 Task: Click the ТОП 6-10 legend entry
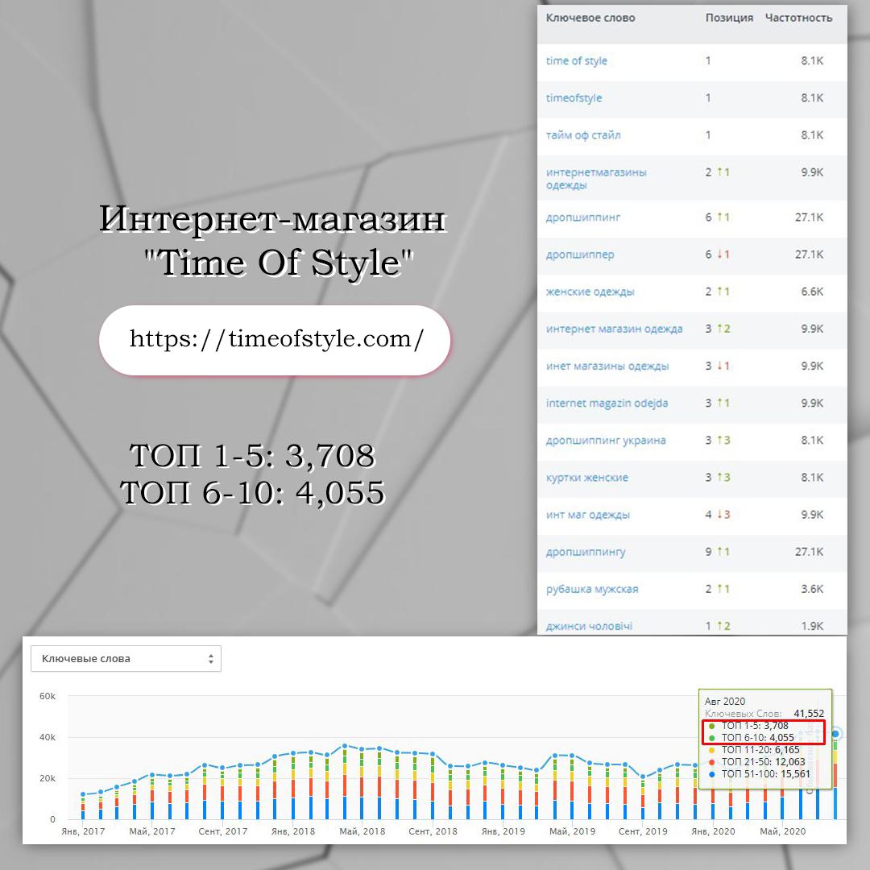(752, 737)
